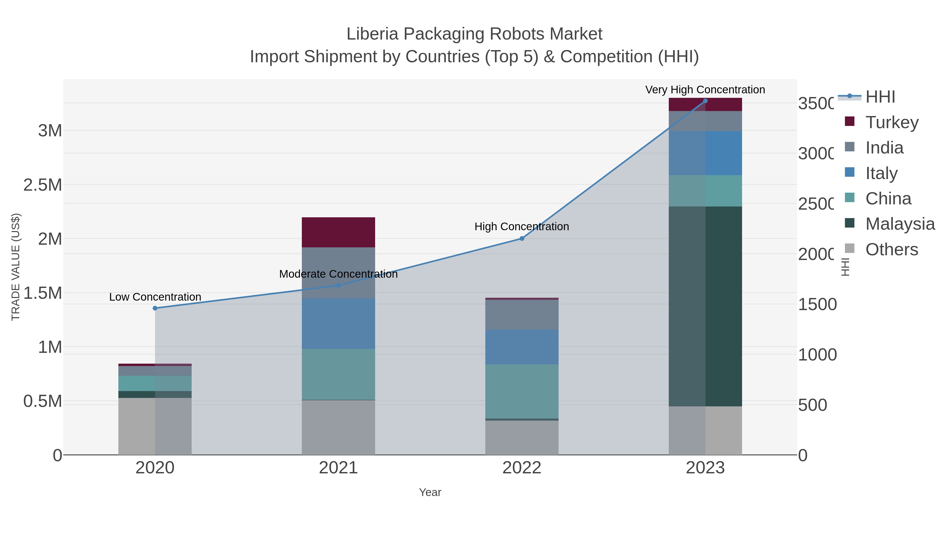
Task: Click the 500 HHI axis tick
Action: pyautogui.click(x=813, y=405)
